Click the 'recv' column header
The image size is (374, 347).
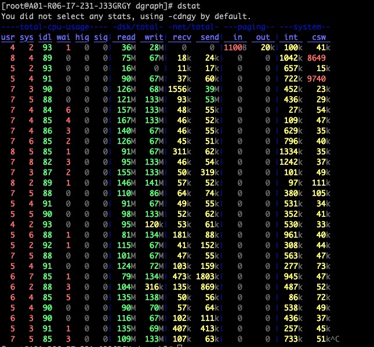(x=182, y=37)
